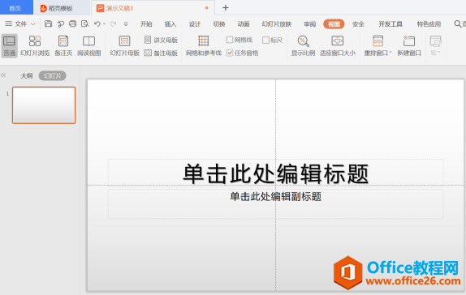
Task: Open the Review (审阅) ribbon tab
Action: [x=309, y=24]
